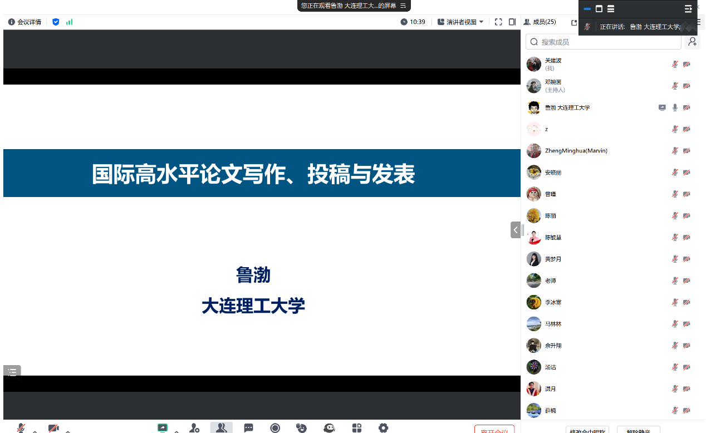Click the fullscreen icon in the top bar
The image size is (706, 433).
pos(498,22)
